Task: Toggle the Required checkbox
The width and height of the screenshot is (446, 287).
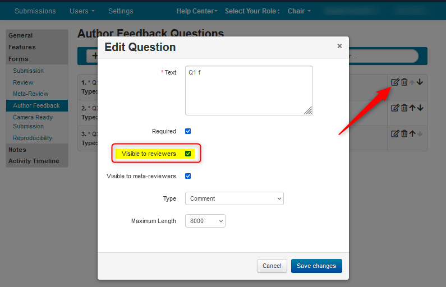Action: [x=188, y=131]
